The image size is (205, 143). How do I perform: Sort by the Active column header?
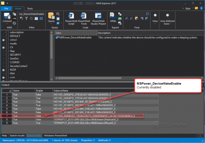point(23,91)
